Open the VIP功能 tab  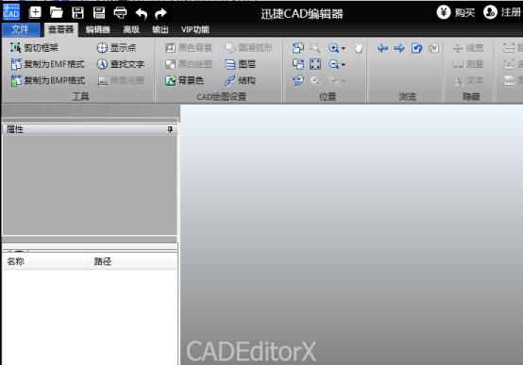pyautogui.click(x=195, y=29)
